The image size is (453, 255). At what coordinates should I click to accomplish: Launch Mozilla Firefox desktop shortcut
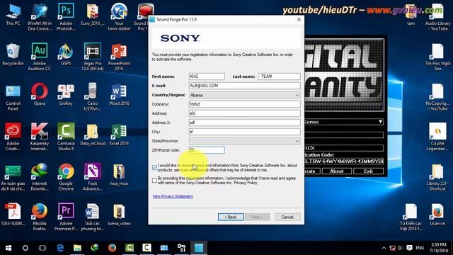pos(40,217)
